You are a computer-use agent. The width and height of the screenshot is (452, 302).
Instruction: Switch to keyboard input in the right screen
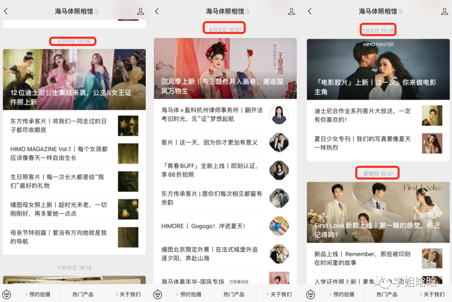tap(311, 294)
